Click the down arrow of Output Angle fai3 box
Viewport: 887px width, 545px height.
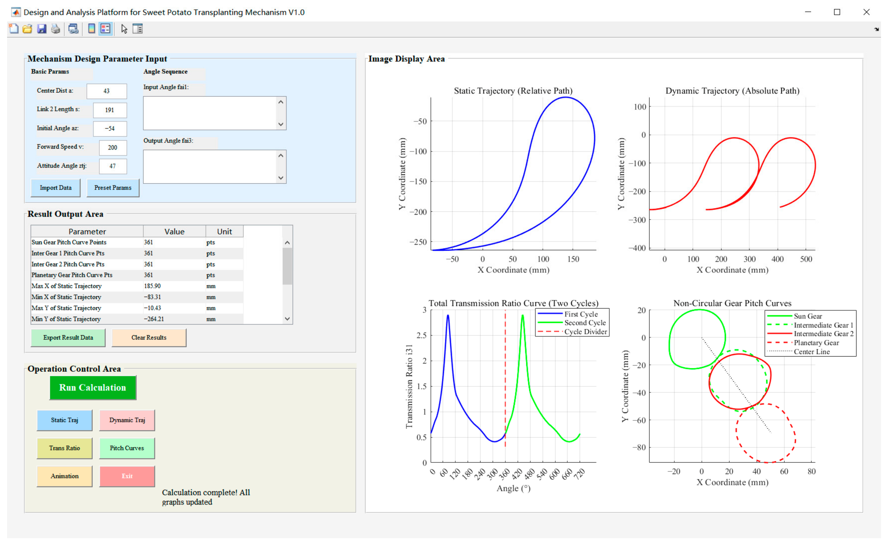[x=281, y=178]
